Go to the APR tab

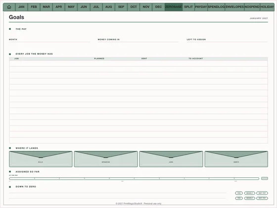59,7
